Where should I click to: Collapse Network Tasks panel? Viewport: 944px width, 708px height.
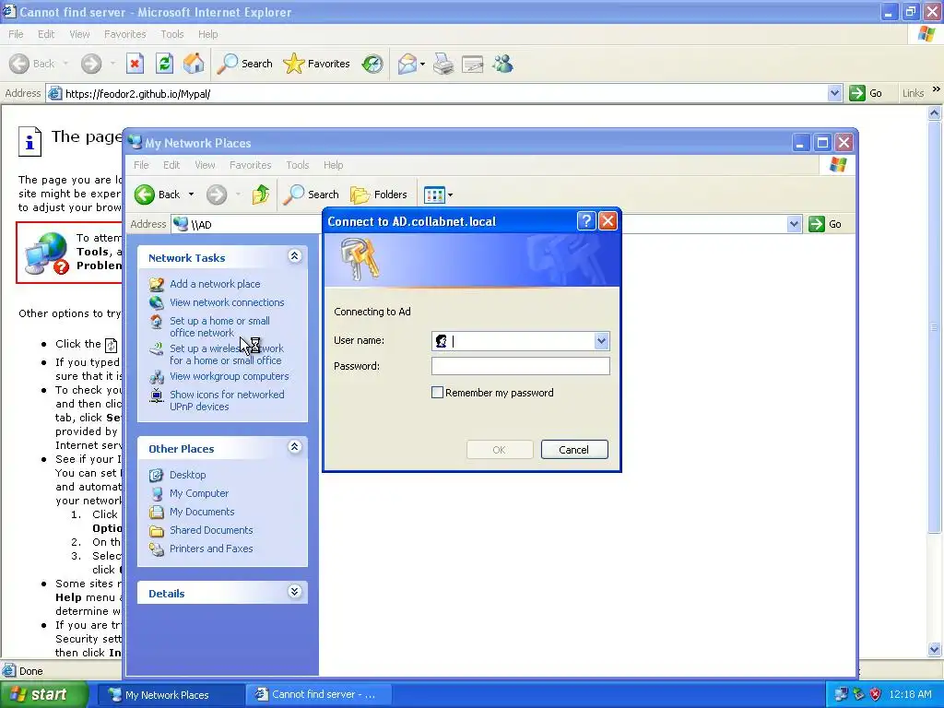[x=294, y=256]
